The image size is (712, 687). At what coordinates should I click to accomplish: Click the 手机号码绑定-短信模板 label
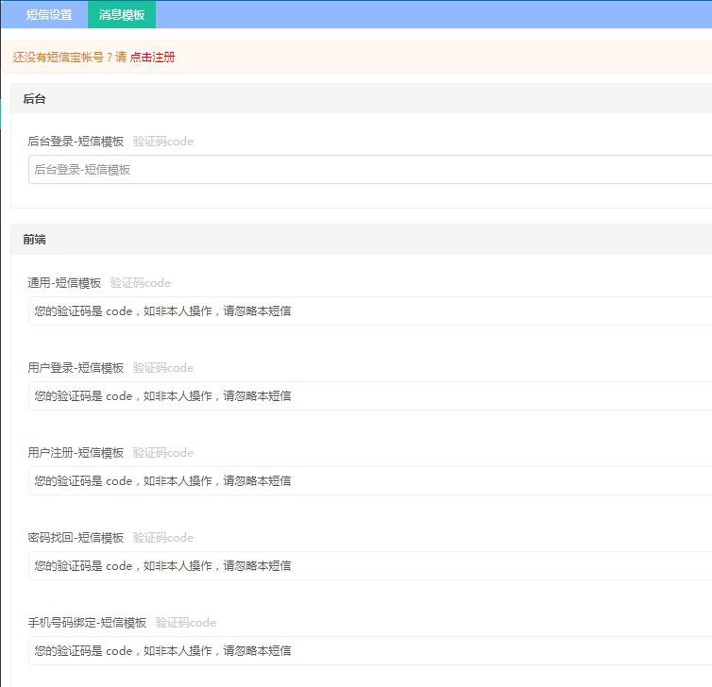87,623
